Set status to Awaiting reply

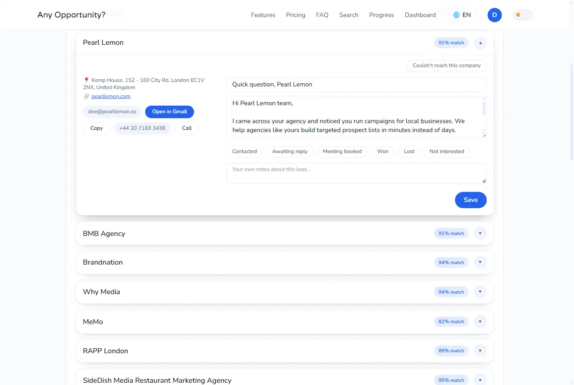(290, 152)
